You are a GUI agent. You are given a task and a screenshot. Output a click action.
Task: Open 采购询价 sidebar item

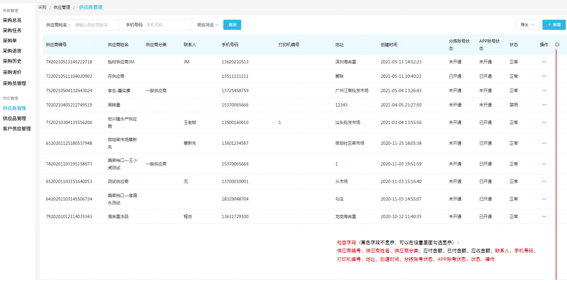12,72
